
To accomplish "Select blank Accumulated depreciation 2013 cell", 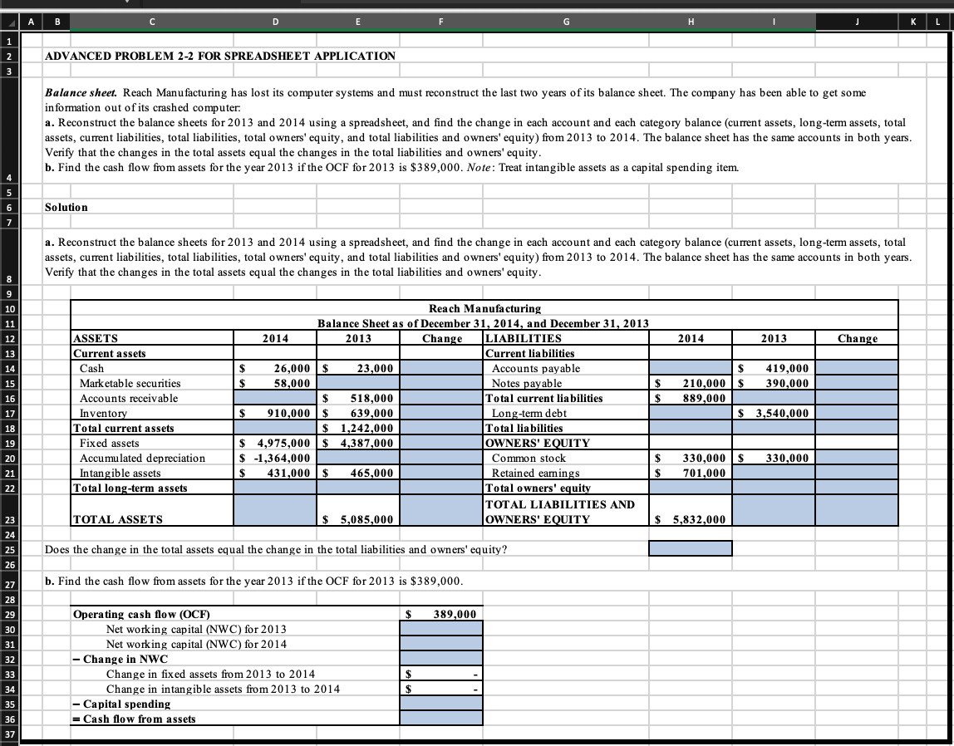I will (357, 458).
